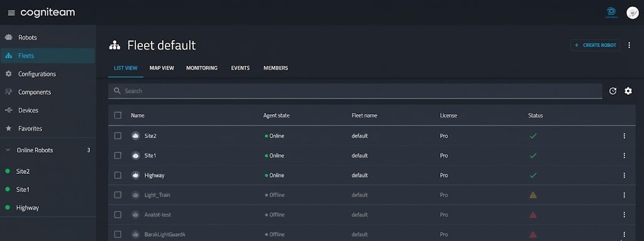644x241 pixels.
Task: Open the fleet options three-dot menu
Action: [629, 45]
